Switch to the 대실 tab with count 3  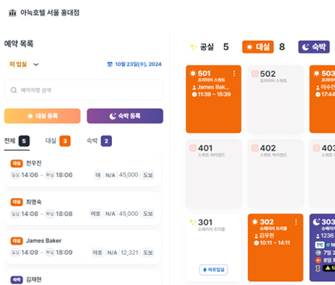(58, 141)
